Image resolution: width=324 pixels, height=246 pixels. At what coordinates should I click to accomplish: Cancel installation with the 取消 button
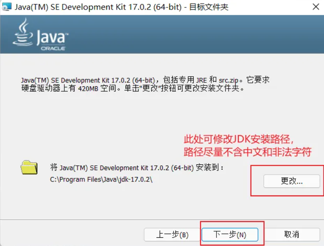(x=292, y=235)
